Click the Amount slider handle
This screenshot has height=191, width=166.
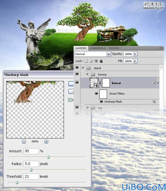click(48, 157)
